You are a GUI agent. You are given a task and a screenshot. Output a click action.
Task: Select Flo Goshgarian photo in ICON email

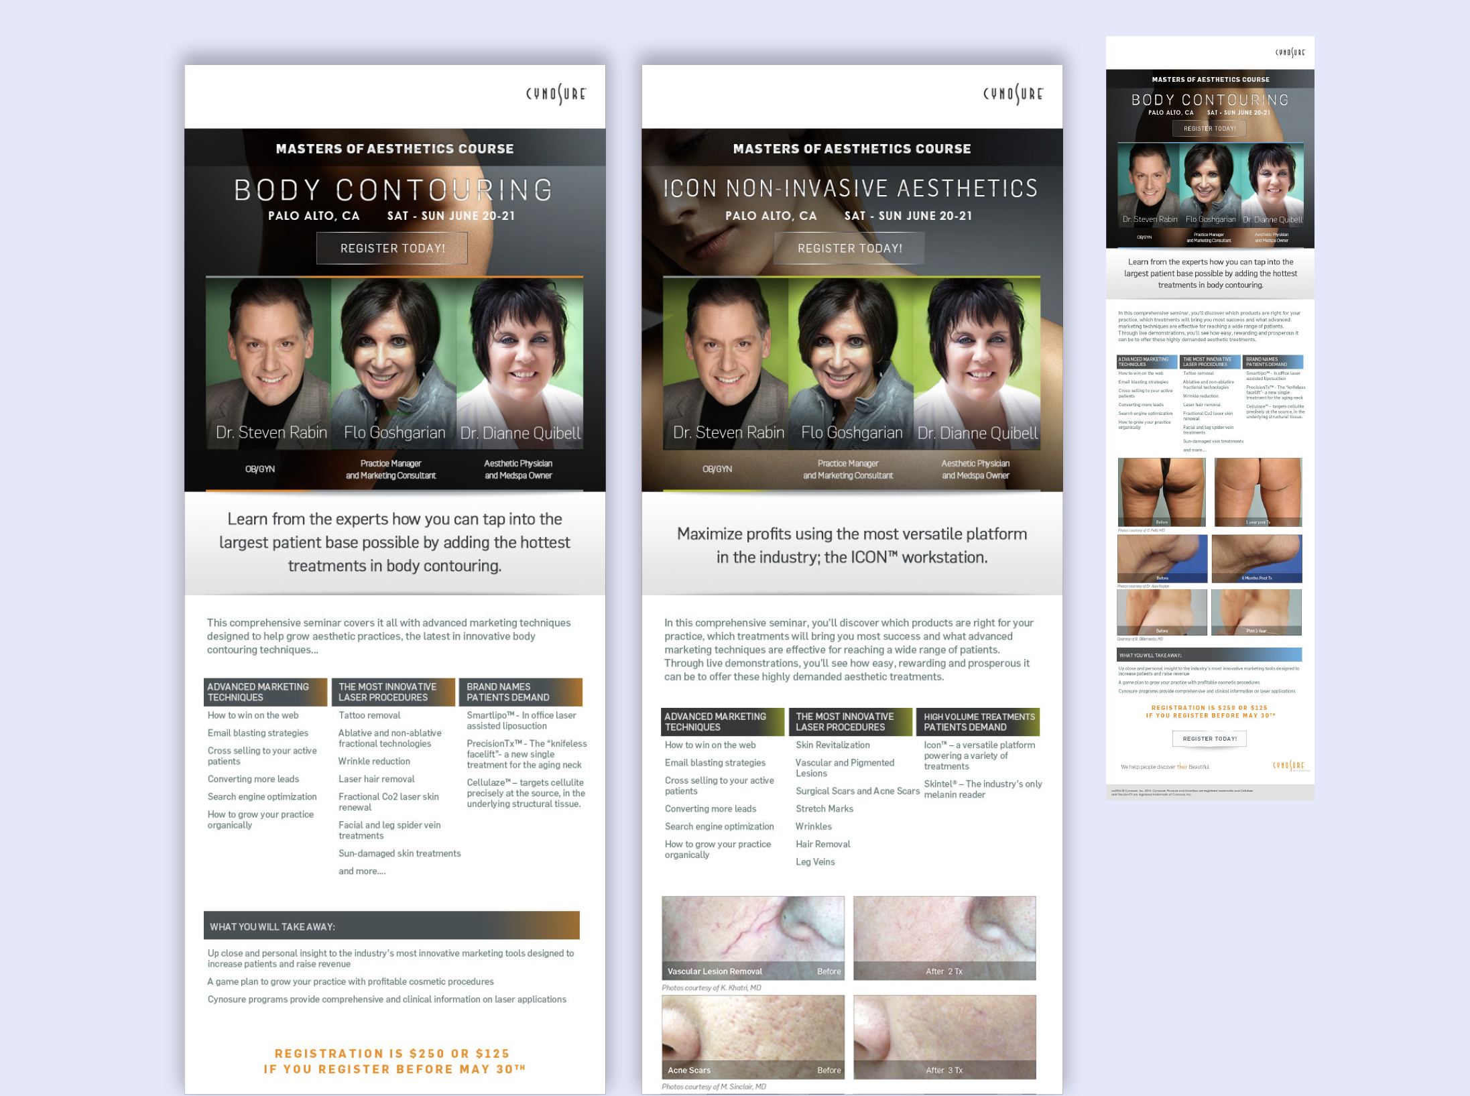pyautogui.click(x=851, y=363)
